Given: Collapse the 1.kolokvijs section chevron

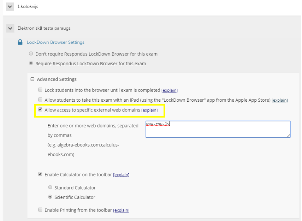Looking at the screenshot, I should 10,7.
